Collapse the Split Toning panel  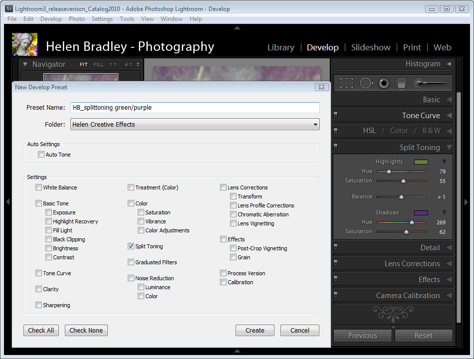tap(449, 148)
